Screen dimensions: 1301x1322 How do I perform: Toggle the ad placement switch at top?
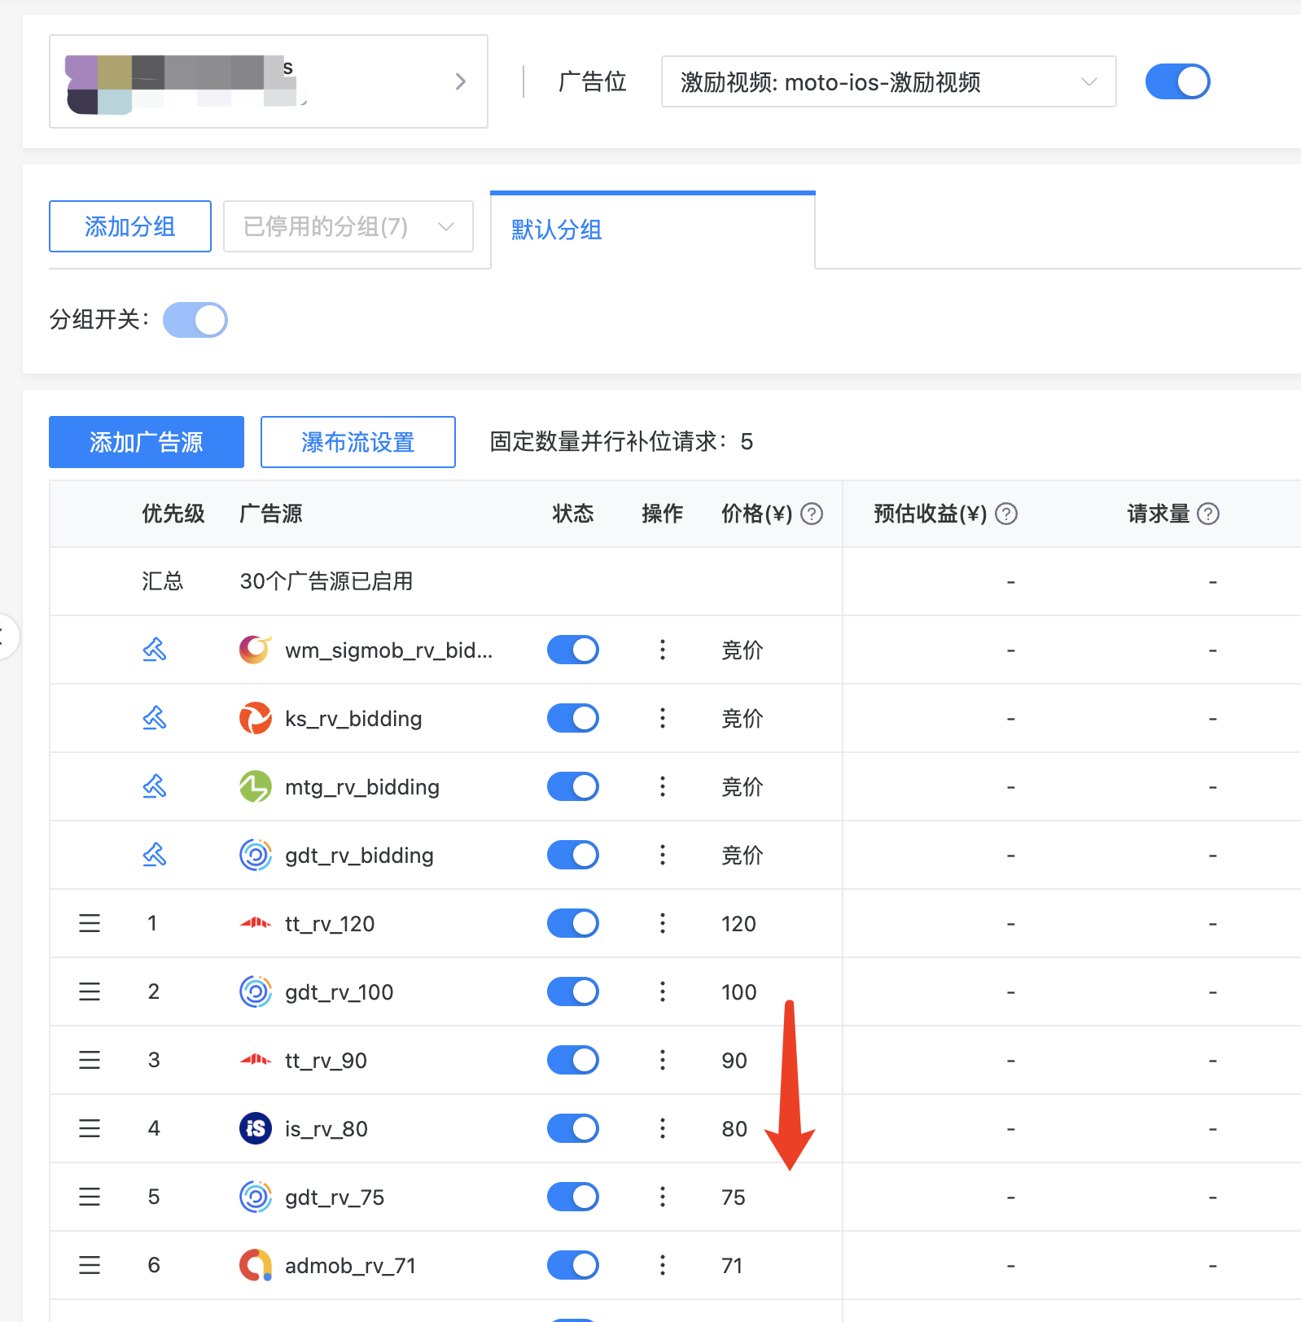tap(1178, 81)
